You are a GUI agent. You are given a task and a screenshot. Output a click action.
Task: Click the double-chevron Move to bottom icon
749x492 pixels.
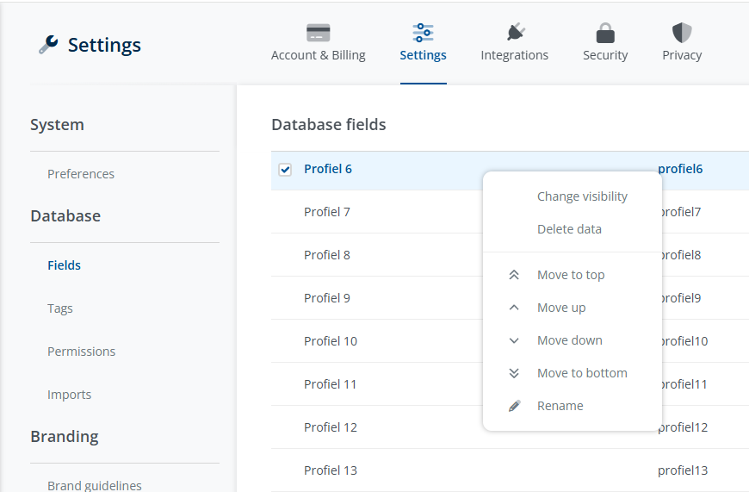(x=514, y=373)
